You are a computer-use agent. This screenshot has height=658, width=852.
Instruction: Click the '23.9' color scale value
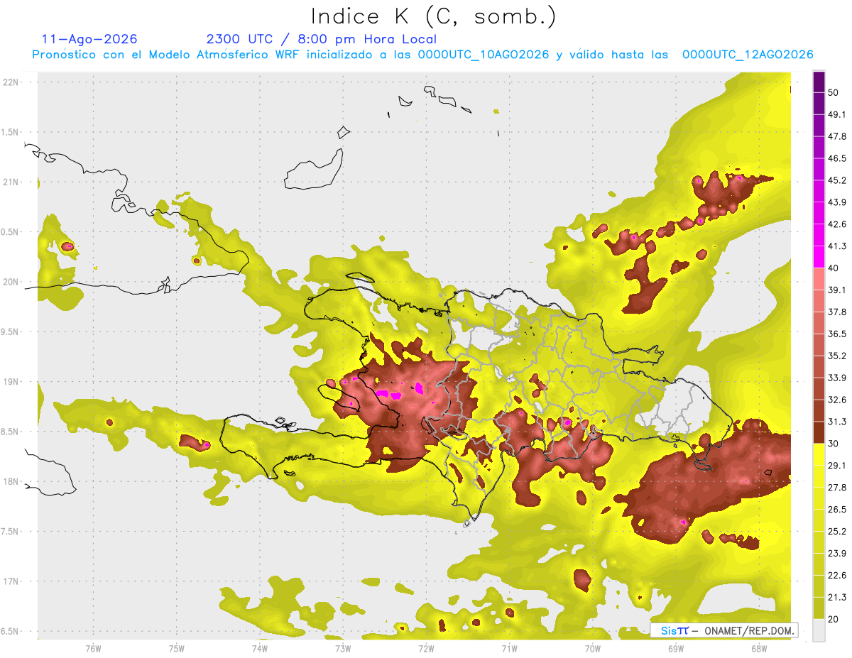point(836,554)
